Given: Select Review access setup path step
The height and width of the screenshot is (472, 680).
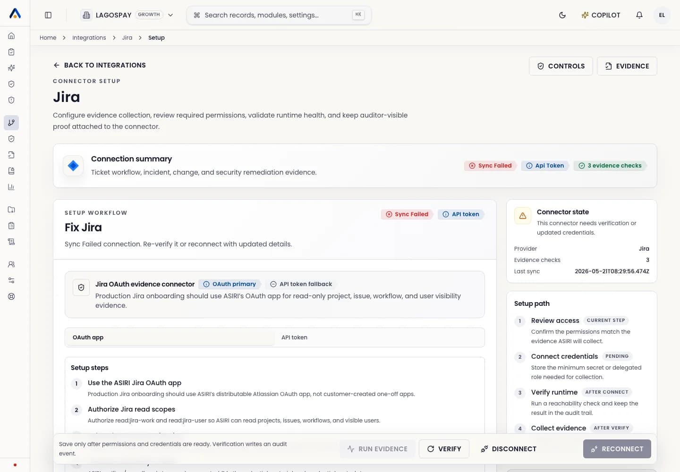Looking at the screenshot, I should (x=582, y=330).
